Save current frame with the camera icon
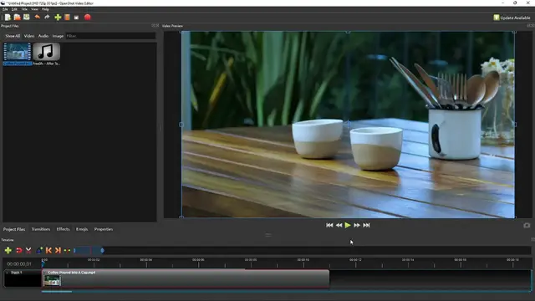 point(527,225)
